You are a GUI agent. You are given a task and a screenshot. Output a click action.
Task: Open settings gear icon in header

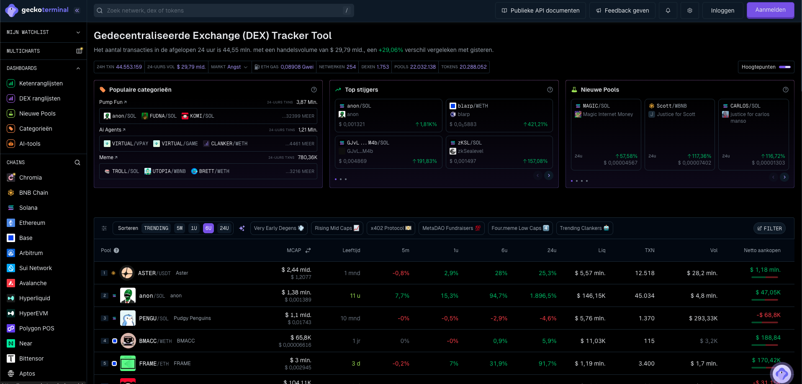tap(690, 10)
